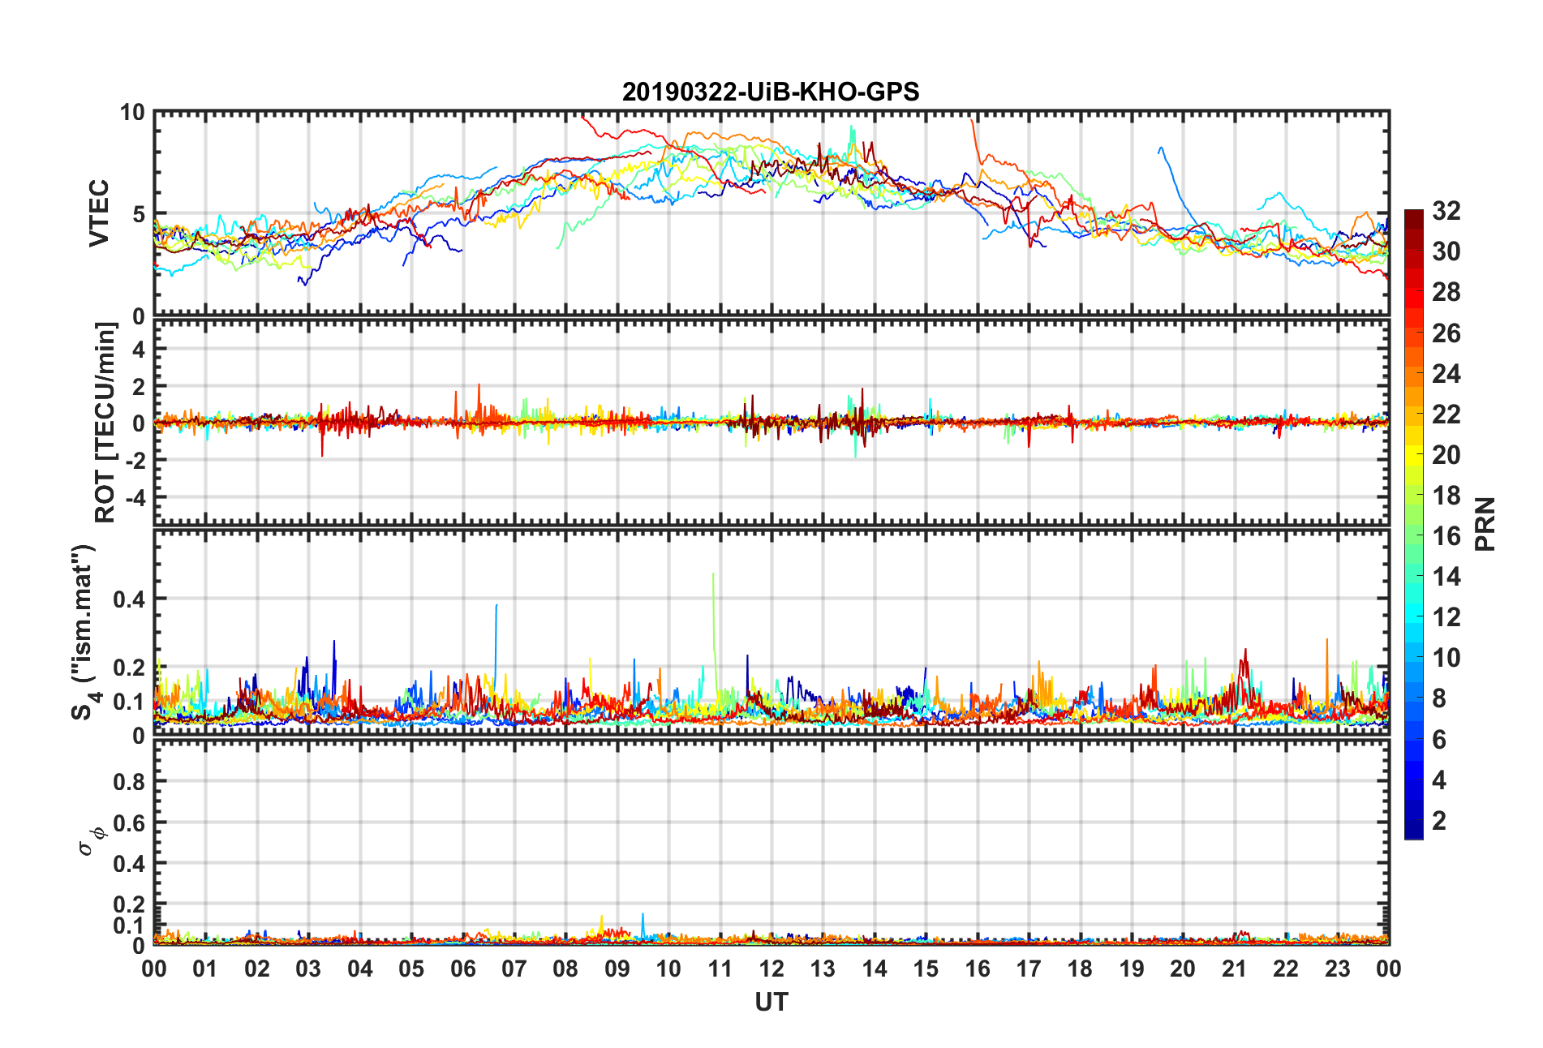Screen dimensions: 1543x1048
Task: Select colorbar tick label 20
Action: [x=1446, y=454]
